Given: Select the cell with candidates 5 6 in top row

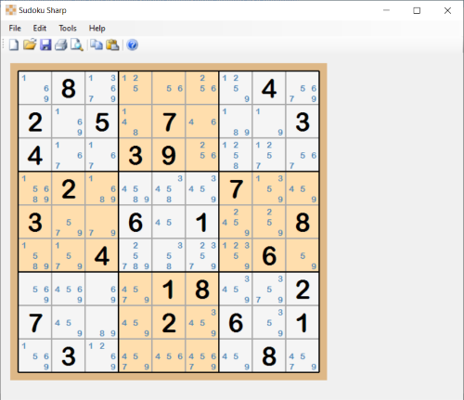Looking at the screenshot, I should tap(169, 88).
